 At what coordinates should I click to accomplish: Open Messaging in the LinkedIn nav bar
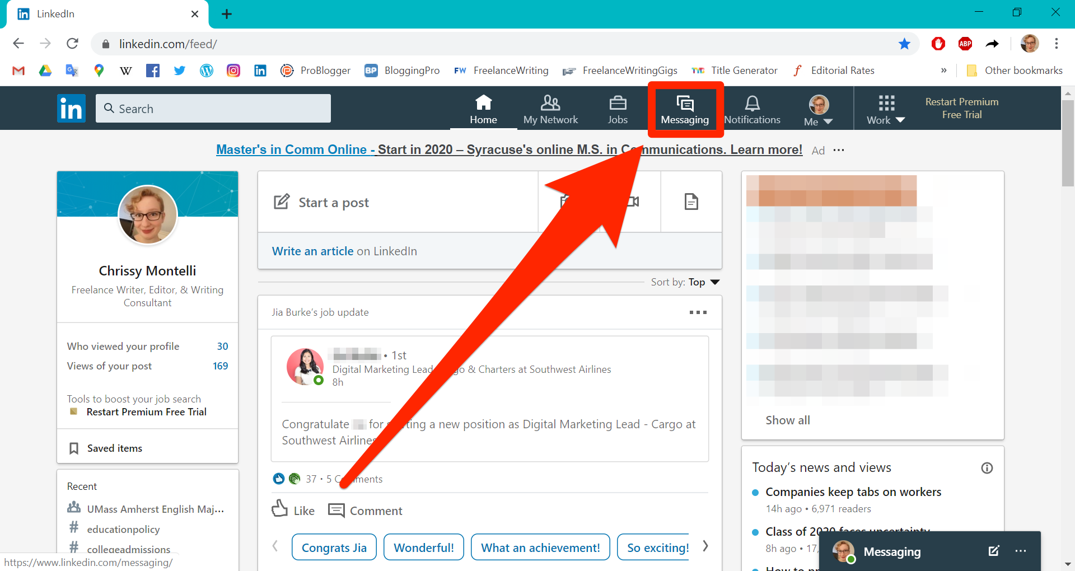pos(685,110)
